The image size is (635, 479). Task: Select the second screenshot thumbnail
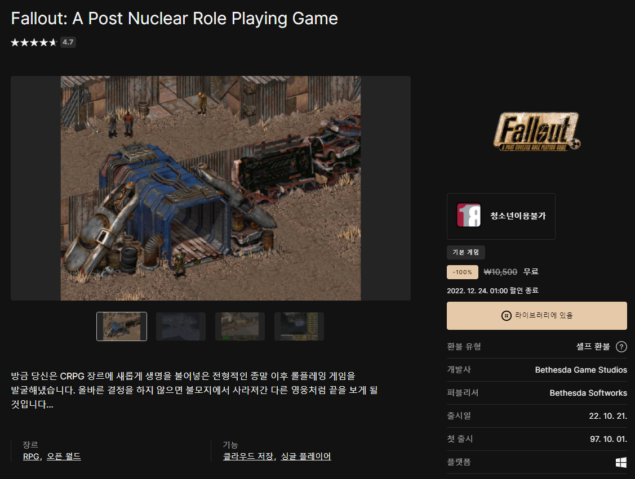click(181, 326)
